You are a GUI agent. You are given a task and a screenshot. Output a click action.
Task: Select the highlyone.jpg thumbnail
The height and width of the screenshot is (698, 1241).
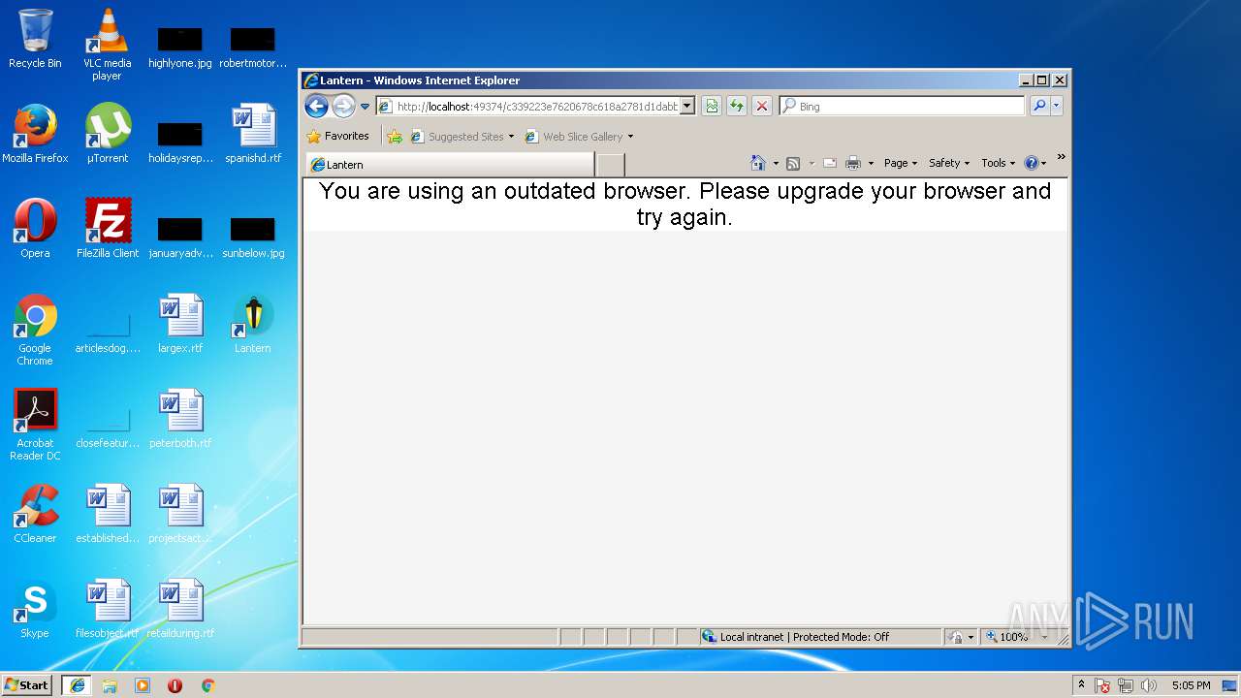click(180, 46)
